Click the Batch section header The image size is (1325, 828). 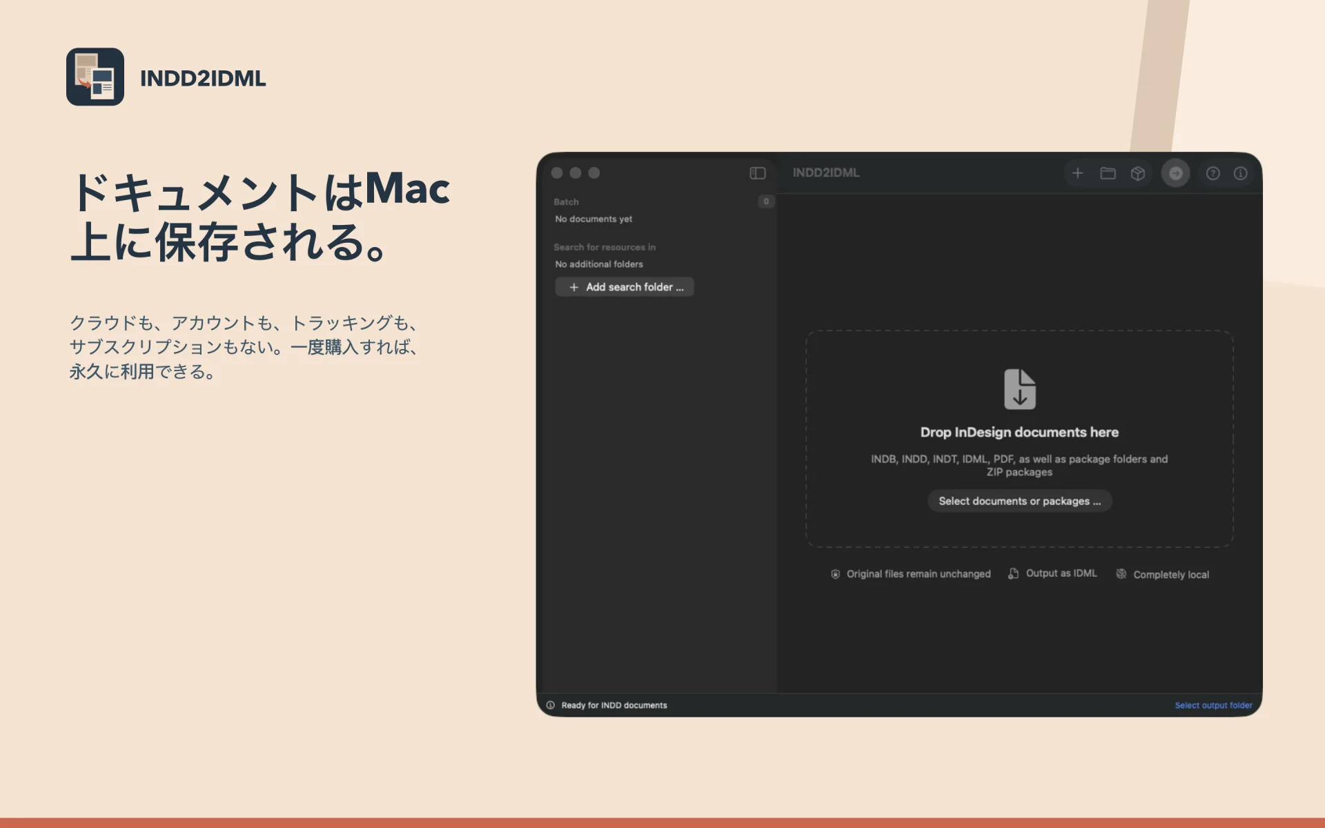coord(566,202)
